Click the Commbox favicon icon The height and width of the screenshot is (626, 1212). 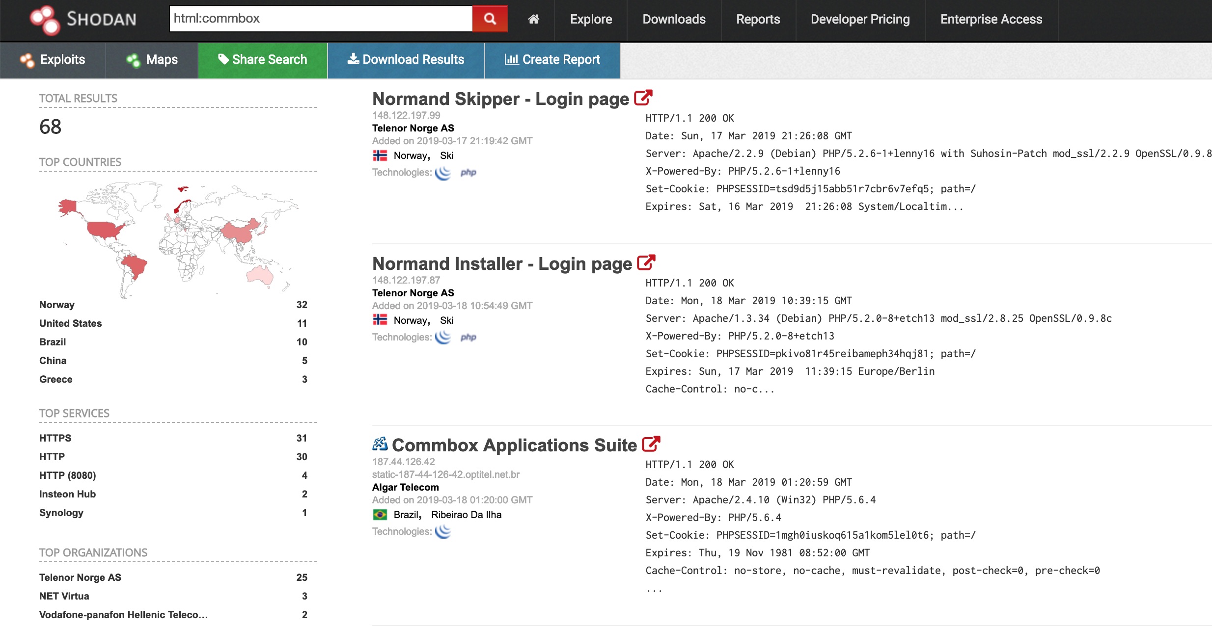click(x=380, y=444)
